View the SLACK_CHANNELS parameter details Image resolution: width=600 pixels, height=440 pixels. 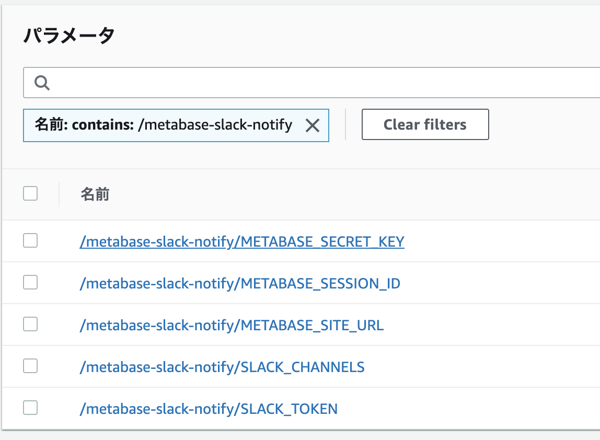222,367
